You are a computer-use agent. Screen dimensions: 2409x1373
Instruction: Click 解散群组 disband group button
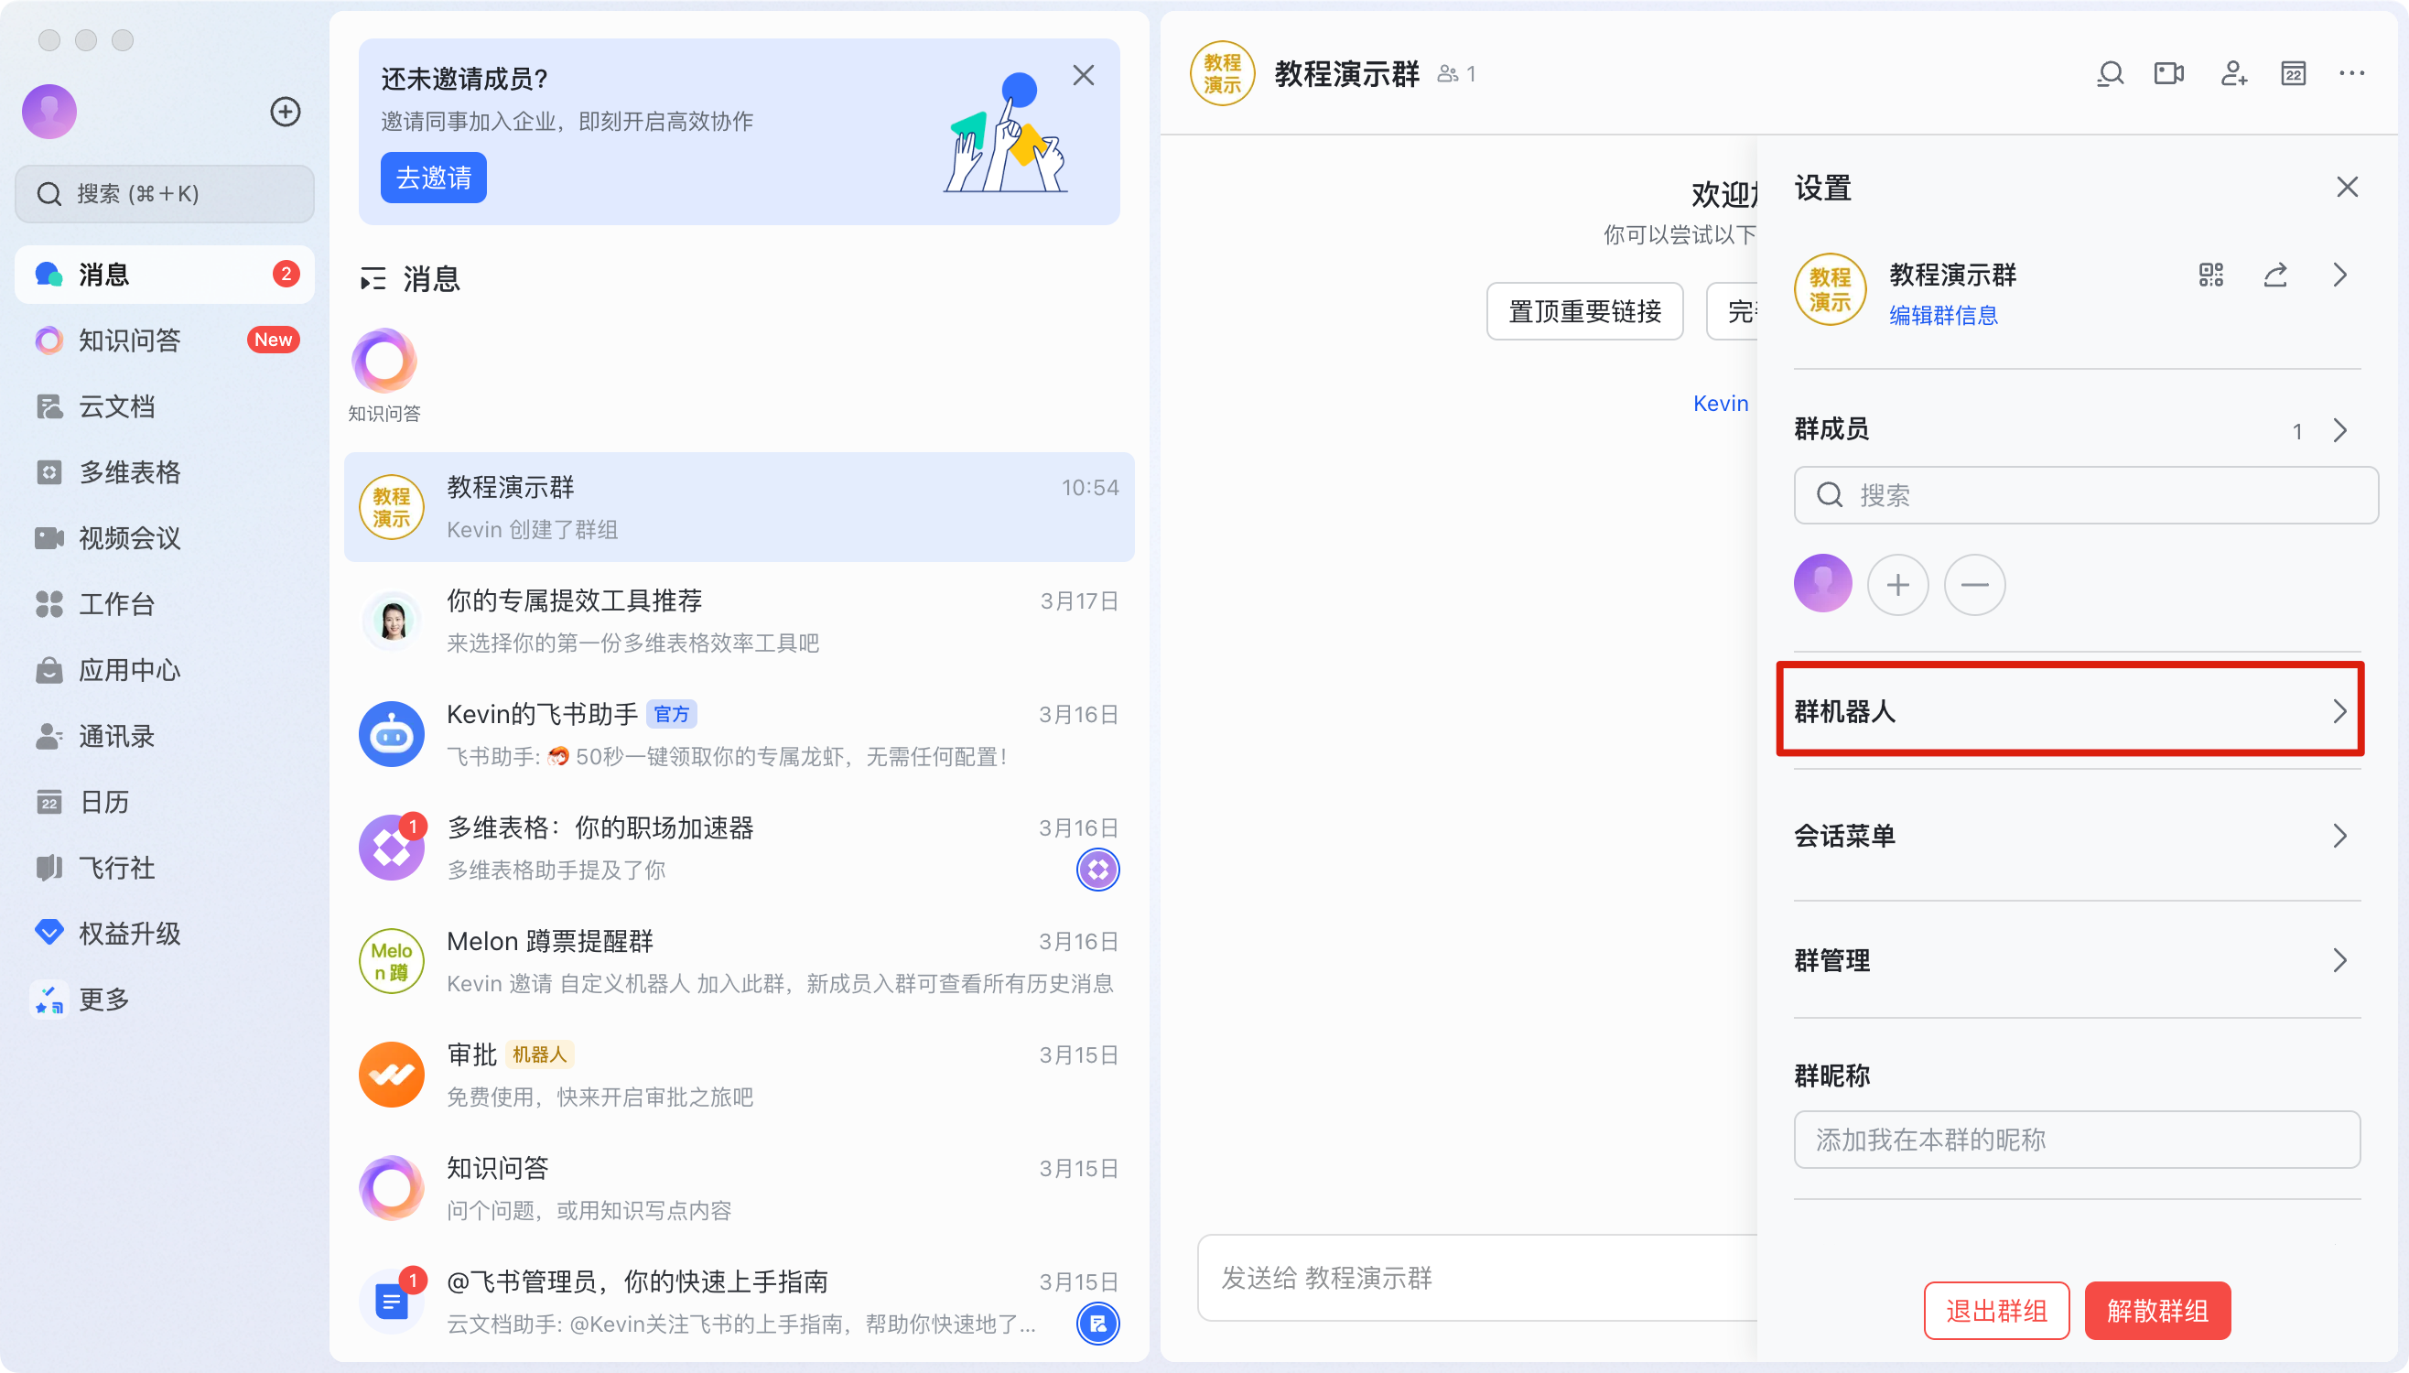point(2157,1311)
